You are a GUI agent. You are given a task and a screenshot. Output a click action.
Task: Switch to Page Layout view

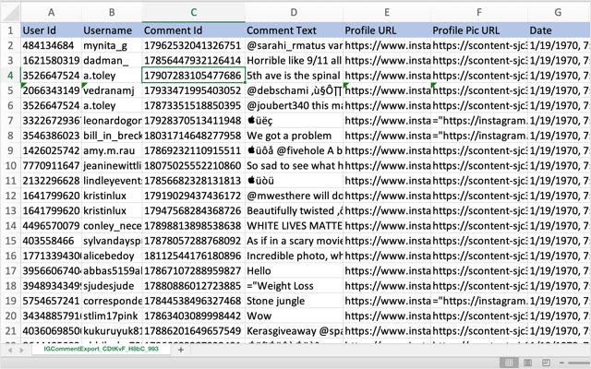point(527,363)
